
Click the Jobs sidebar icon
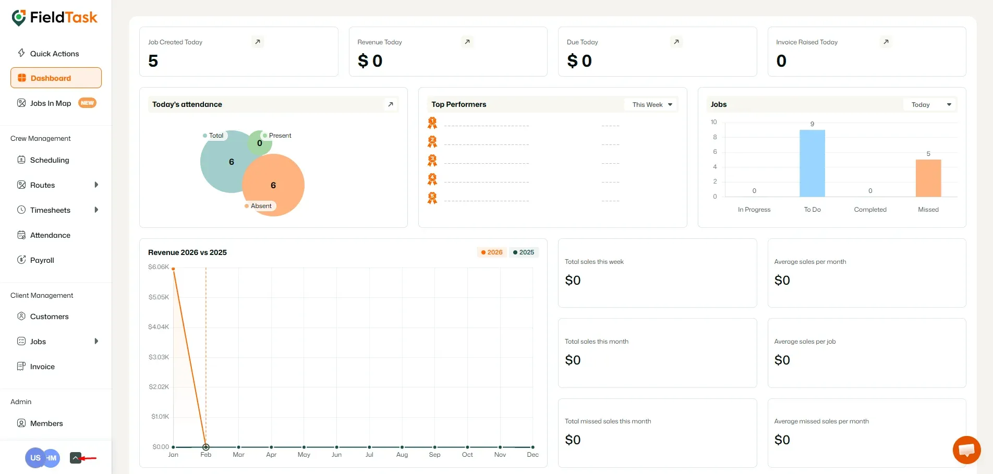(21, 341)
